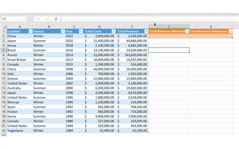Open the Total Costs filter dropdown
Image resolution: width=239 pixels, height=149 pixels.
(114, 31)
